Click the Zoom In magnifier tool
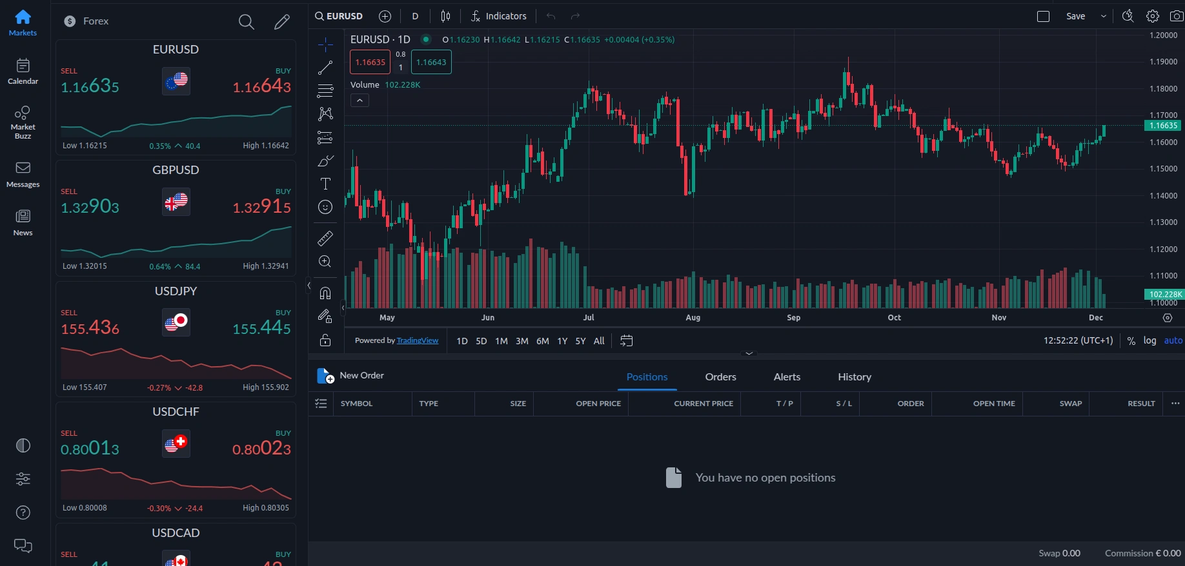This screenshot has height=566, width=1185. point(325,262)
